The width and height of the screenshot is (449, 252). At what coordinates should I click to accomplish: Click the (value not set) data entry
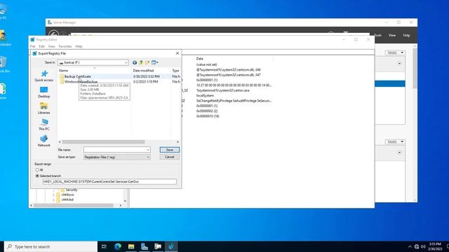click(x=206, y=65)
